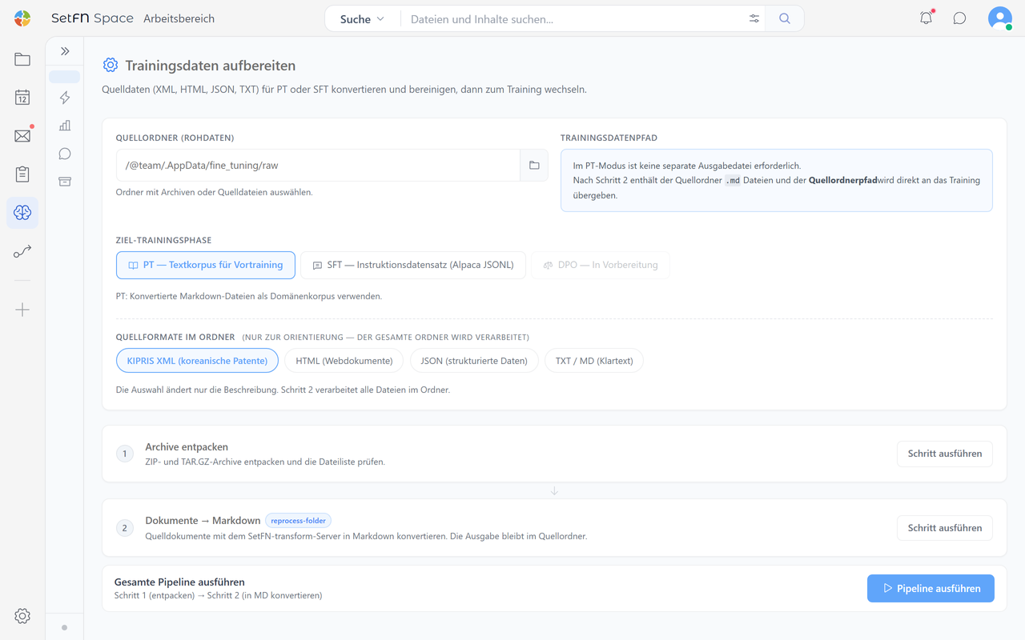This screenshot has width=1025, height=640.
Task: Click the lightning bolt sidebar icon
Action: pos(65,98)
